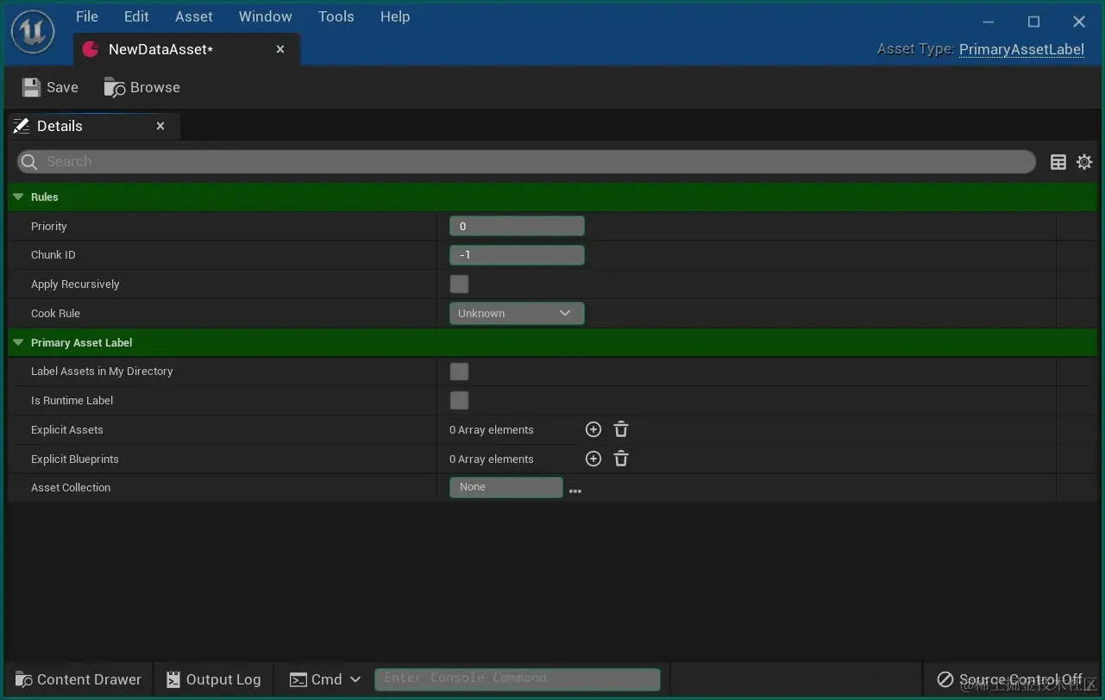The width and height of the screenshot is (1105, 700).
Task: Close the NewDataAsset tab
Action: coord(280,50)
